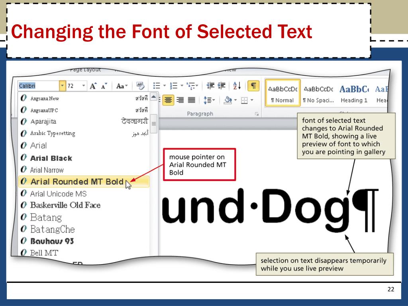Click font icon beside Bauhaus 93

pos(24,241)
